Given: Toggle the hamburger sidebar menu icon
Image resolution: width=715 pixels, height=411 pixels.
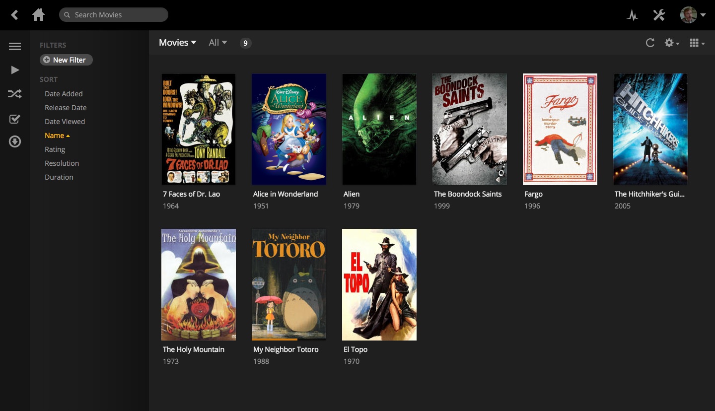Looking at the screenshot, I should tap(15, 47).
